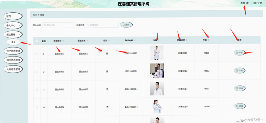
Task: Click the magnifier icon in 所属诊室 search box
Action: [x=88, y=25]
